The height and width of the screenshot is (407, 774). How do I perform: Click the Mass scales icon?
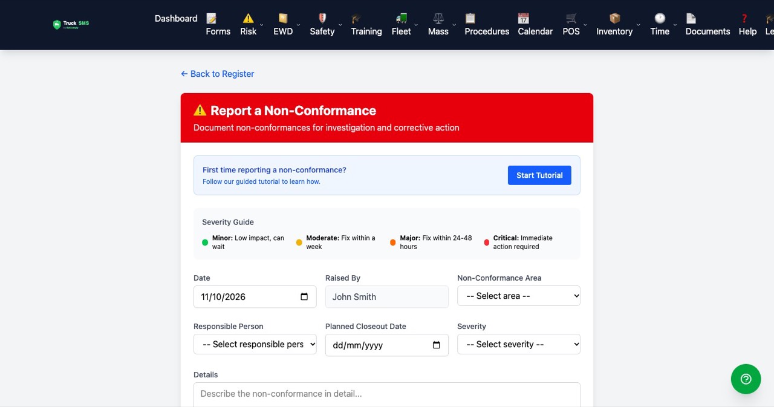438,19
